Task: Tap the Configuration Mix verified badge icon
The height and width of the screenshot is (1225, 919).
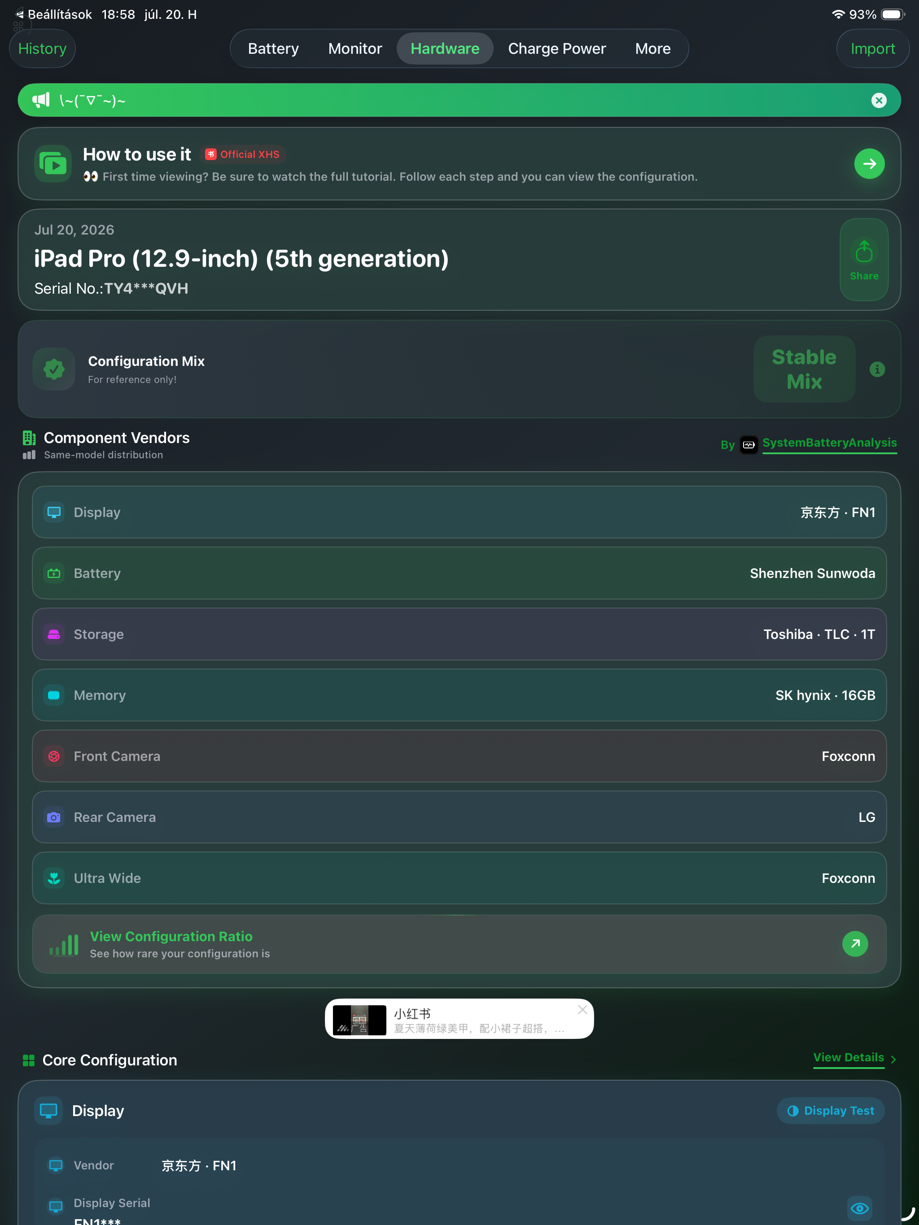Action: coord(54,369)
